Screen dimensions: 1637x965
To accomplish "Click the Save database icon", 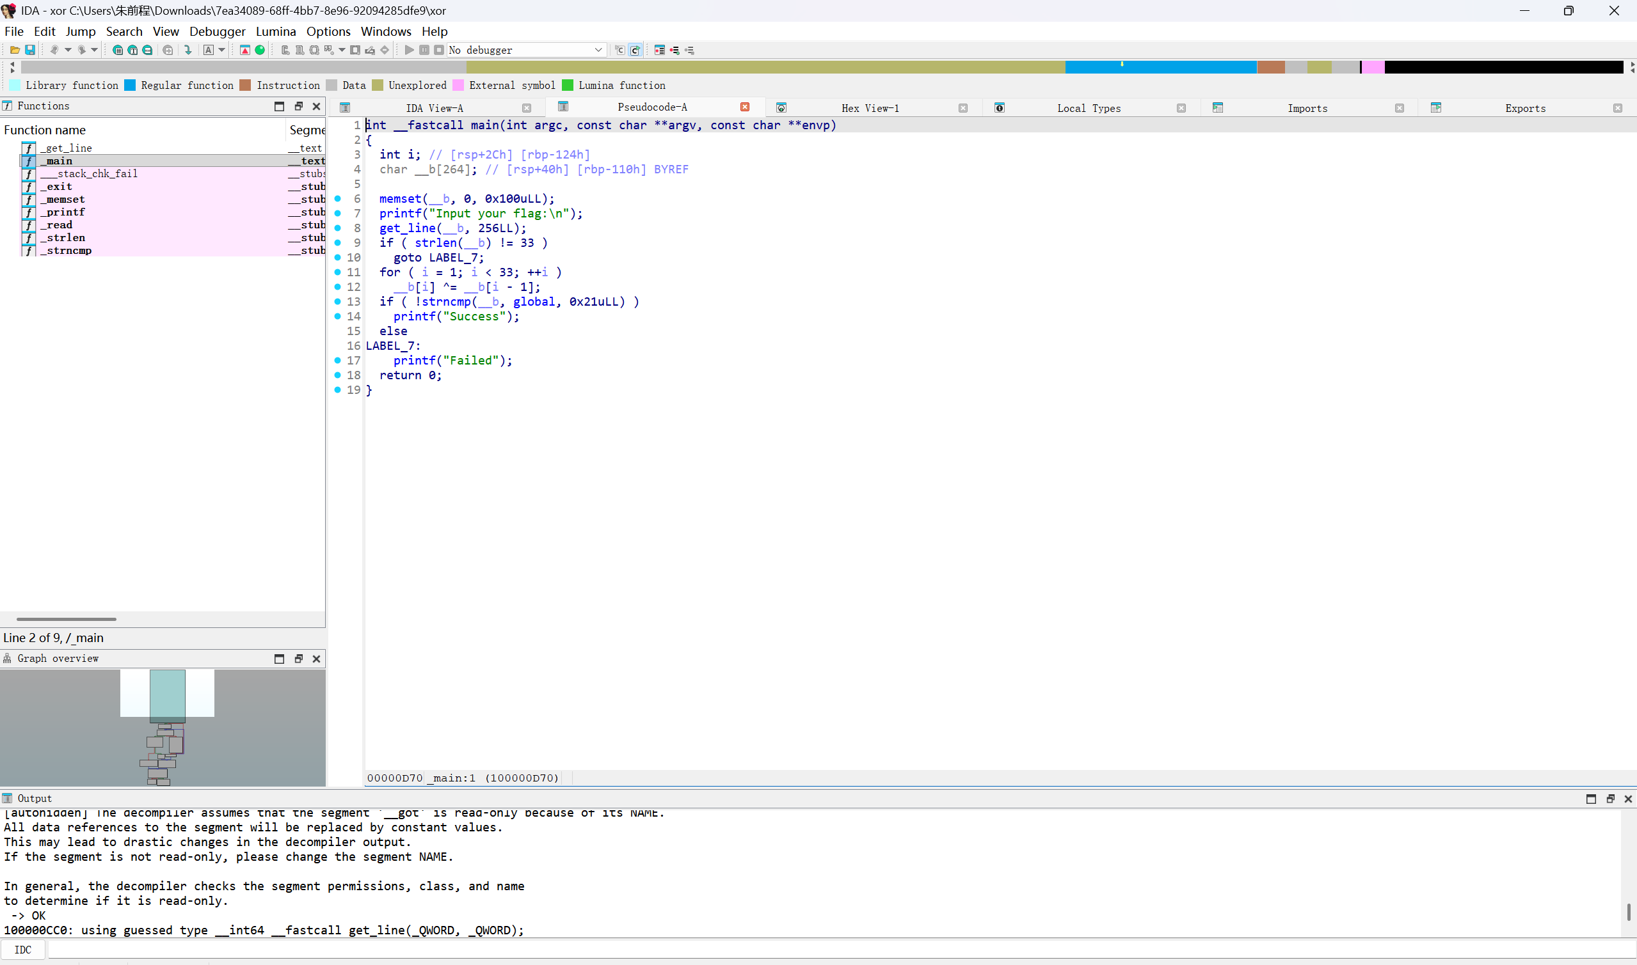I will point(30,50).
